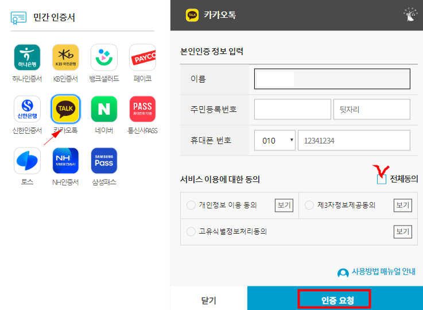Select the 토스 icon
This screenshot has height=310, width=423.
coord(27,161)
